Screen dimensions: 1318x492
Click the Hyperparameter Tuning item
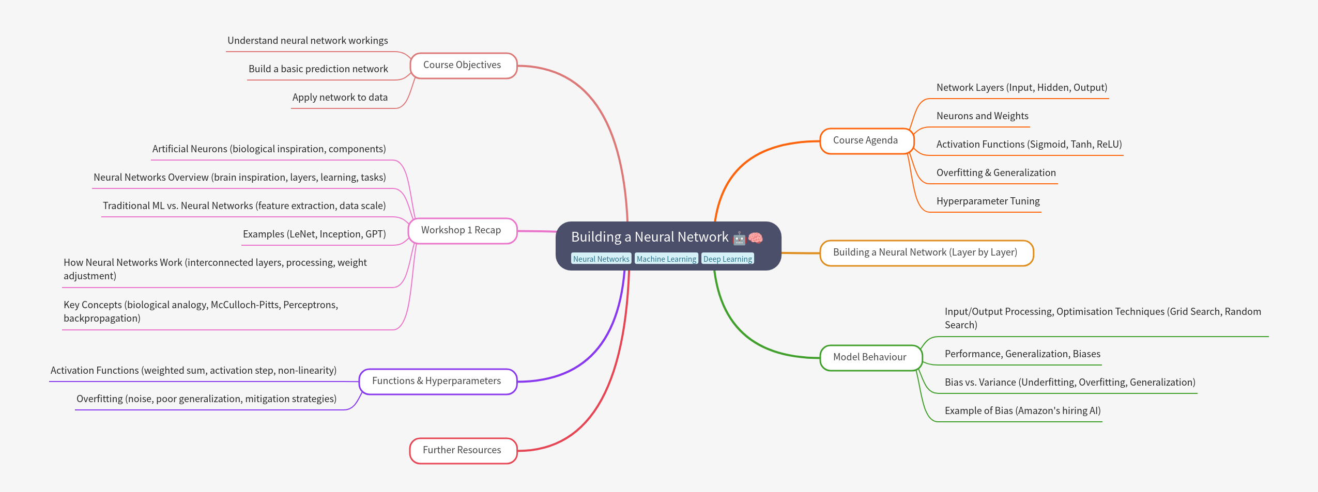(988, 201)
